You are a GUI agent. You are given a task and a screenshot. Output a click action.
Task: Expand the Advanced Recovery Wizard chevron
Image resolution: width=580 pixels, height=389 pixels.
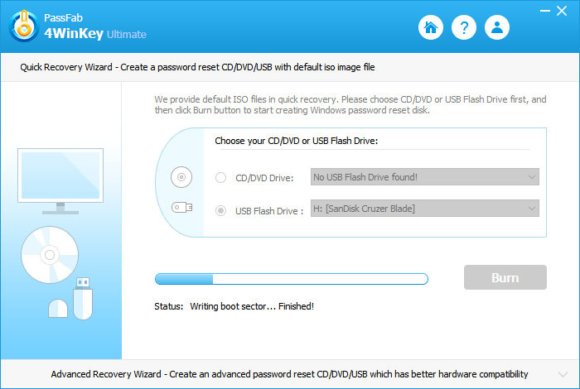[563, 375]
